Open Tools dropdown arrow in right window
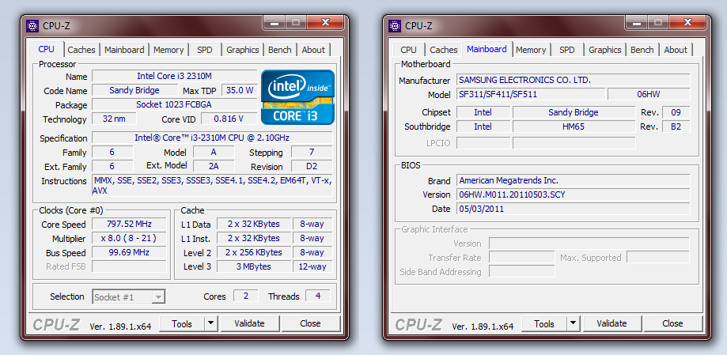 [573, 323]
